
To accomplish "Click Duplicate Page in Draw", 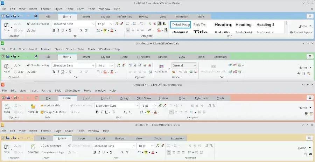I will pos(51,146).
